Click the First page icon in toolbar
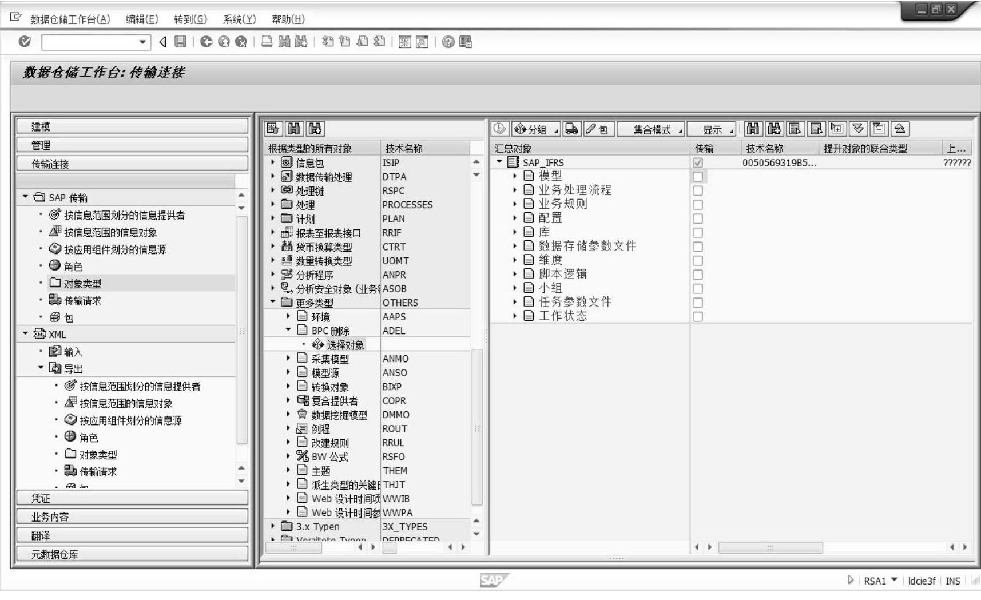Image resolution: width=981 pixels, height=600 pixels. pos(327,42)
